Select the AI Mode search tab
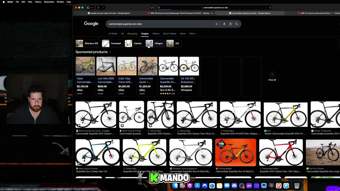Image resolution: width=340 pixels, height=191 pixels. click(113, 34)
